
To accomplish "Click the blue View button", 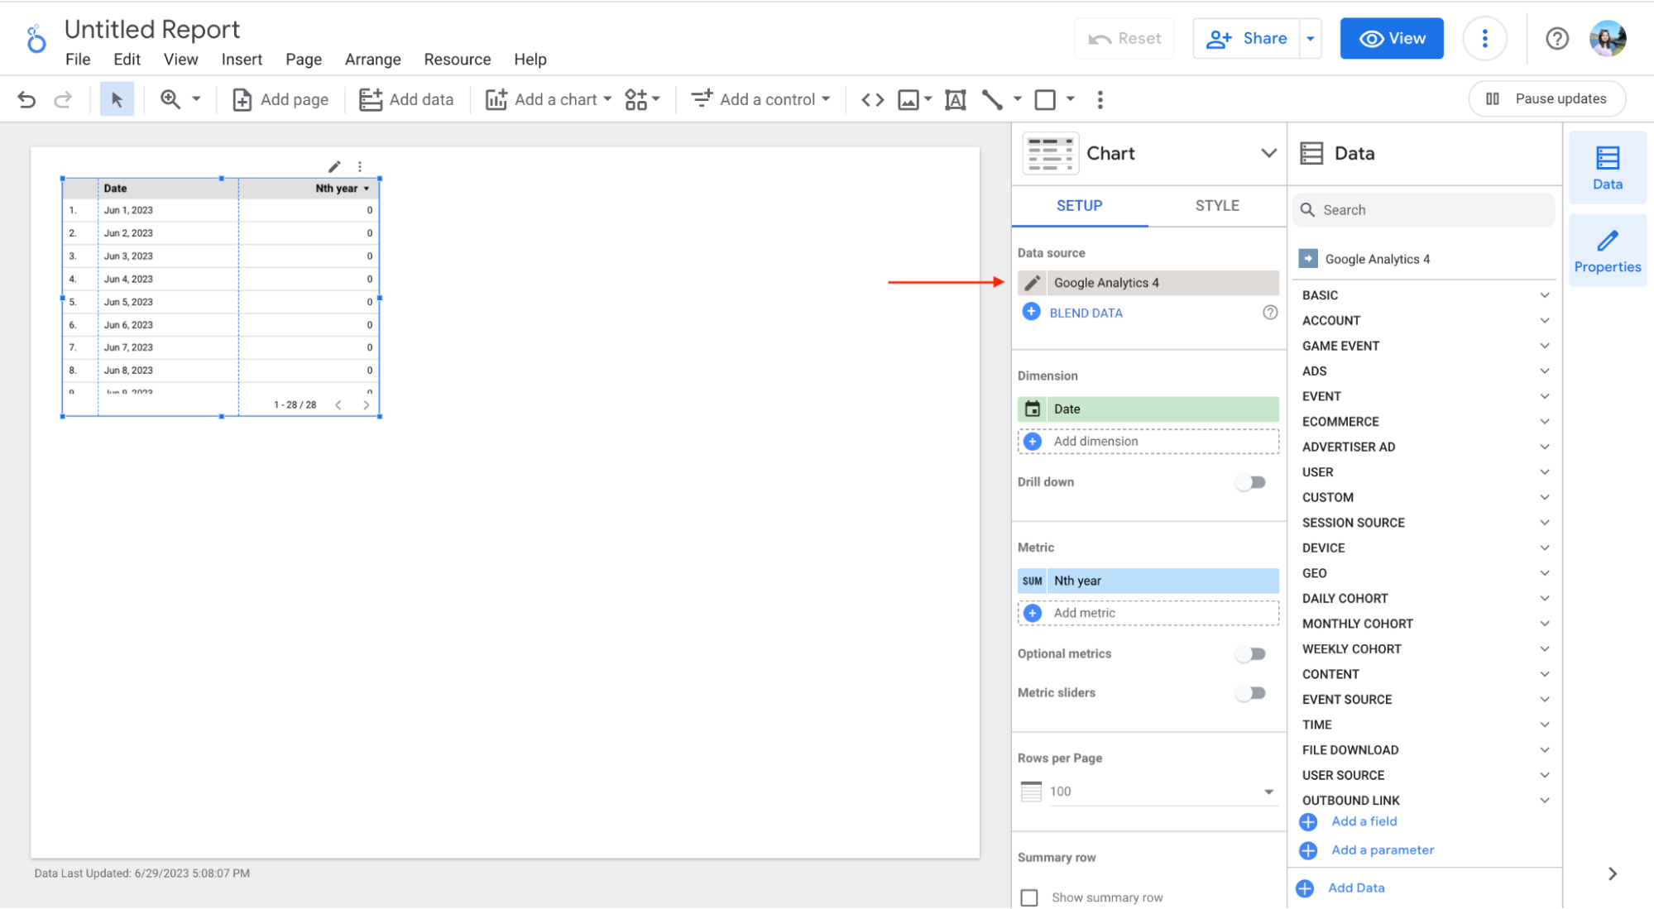I will coord(1391,38).
